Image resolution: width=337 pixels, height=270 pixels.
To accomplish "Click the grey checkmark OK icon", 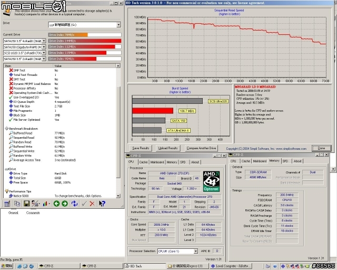I will pyautogui.click(x=84, y=204).
